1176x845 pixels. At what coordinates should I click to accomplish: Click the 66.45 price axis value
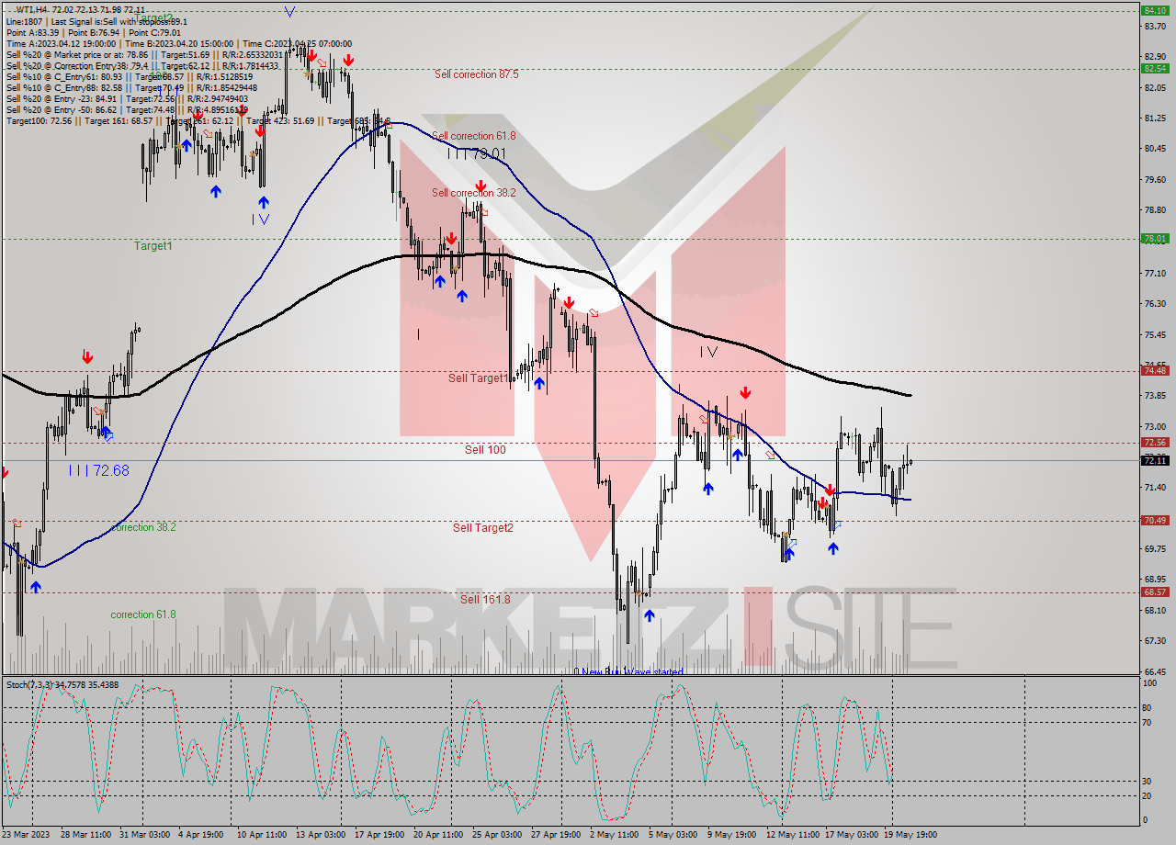[1155, 671]
